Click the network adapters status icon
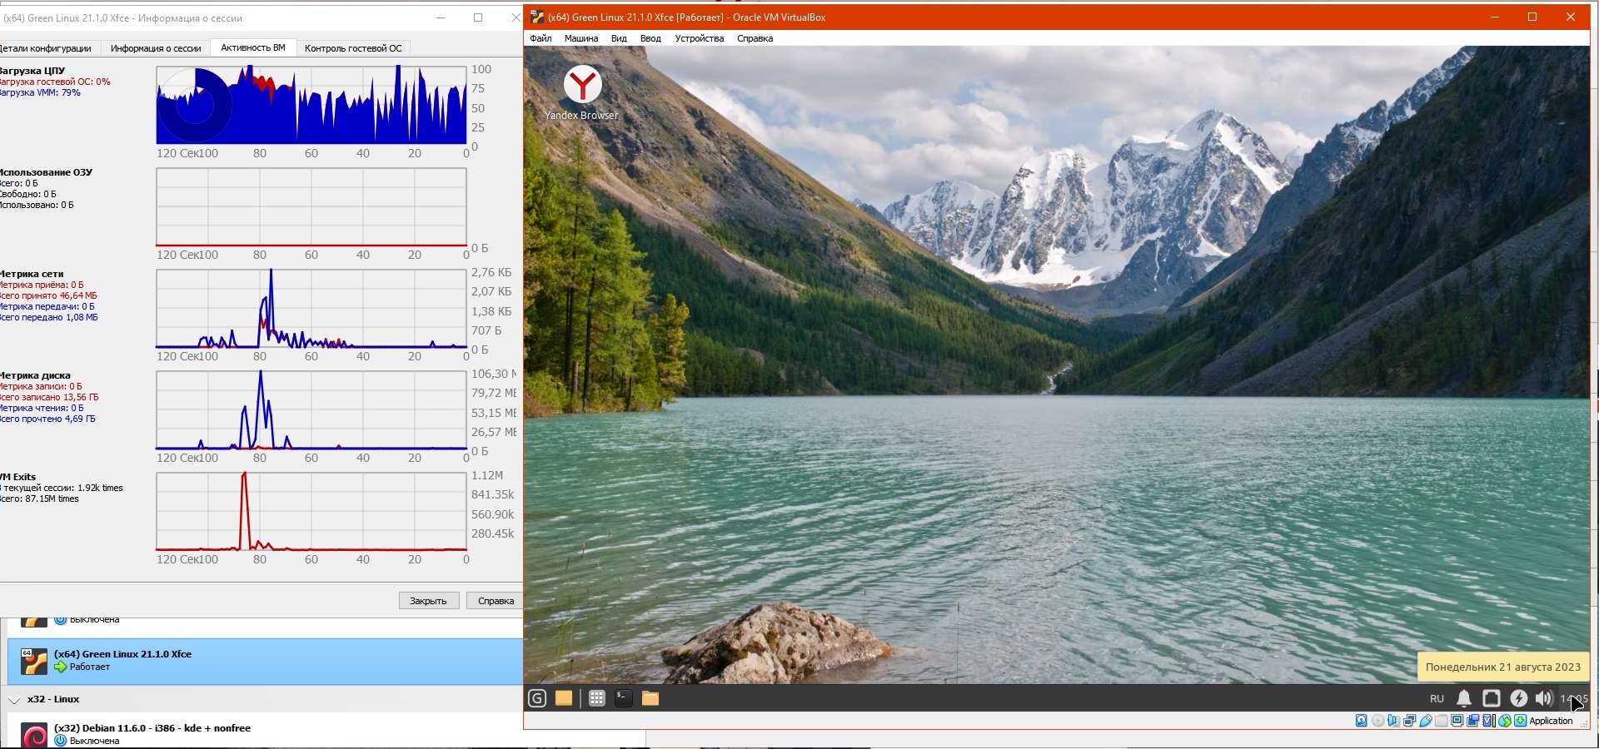The image size is (1599, 749). coord(1409,721)
